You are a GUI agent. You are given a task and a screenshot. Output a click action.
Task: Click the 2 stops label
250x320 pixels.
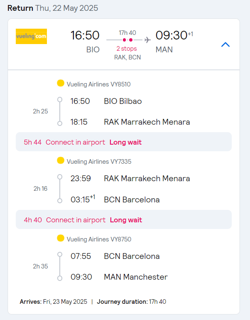coord(127,49)
